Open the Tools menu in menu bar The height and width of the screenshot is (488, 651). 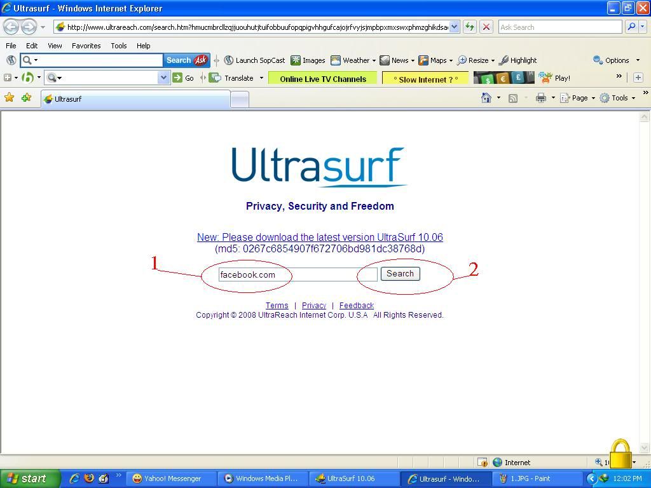[119, 46]
